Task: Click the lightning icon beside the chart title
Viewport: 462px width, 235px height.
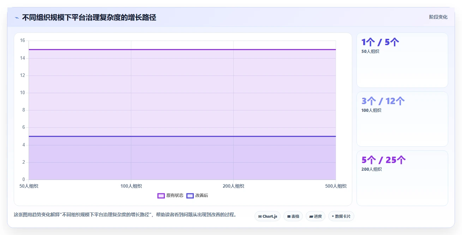Action: tap(17, 17)
